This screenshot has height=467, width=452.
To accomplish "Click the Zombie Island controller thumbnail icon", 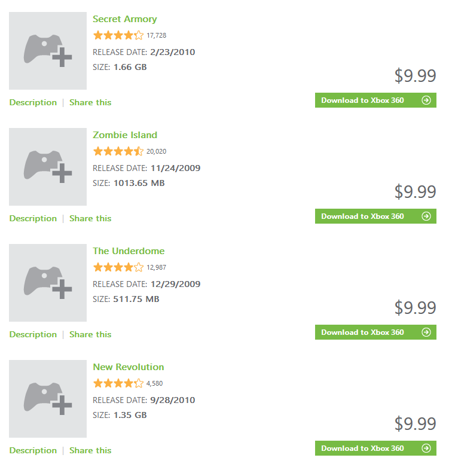I will 48,167.
